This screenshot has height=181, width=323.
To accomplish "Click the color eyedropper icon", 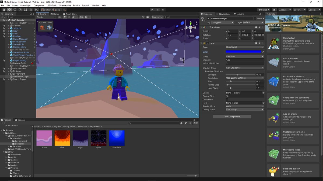I will click(x=263, y=52).
